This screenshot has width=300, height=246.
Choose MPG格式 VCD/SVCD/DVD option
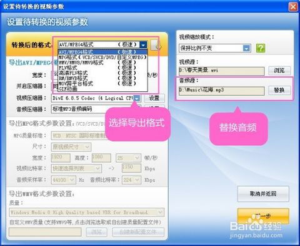point(102,57)
